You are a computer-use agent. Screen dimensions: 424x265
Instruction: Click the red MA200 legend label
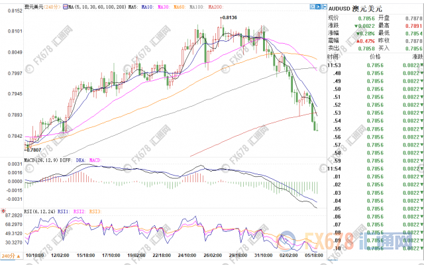coord(215,7)
